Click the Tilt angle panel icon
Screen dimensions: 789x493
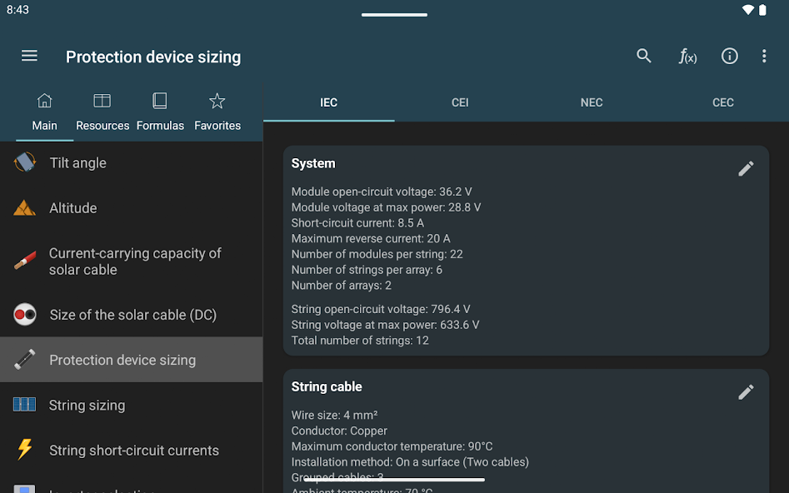click(x=25, y=162)
